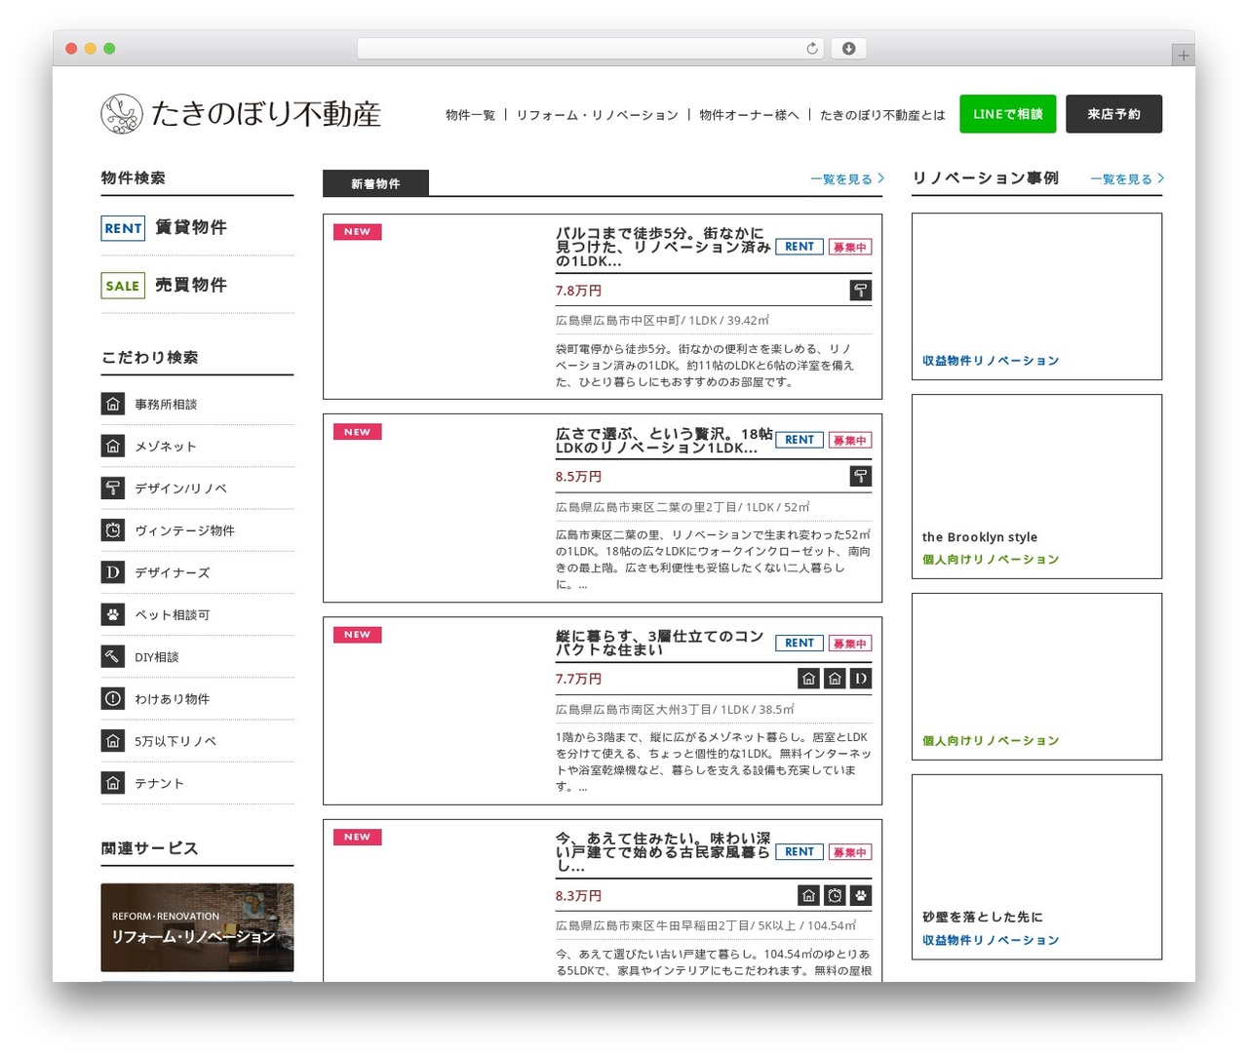This screenshot has width=1248, height=1057.
Task: Click the テナント house icon
Action: [113, 782]
